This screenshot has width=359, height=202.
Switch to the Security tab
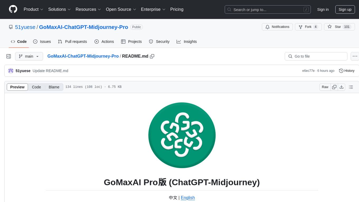tap(159, 42)
